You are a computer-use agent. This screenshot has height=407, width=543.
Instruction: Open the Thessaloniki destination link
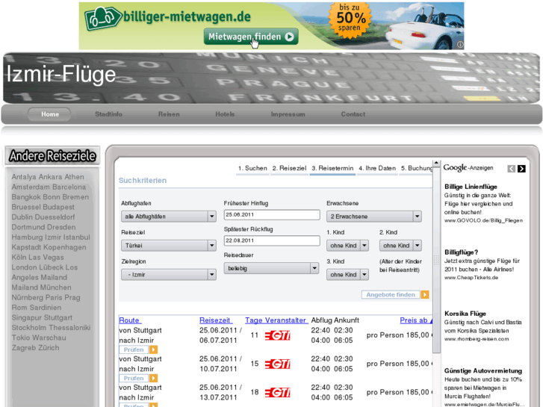pos(69,328)
